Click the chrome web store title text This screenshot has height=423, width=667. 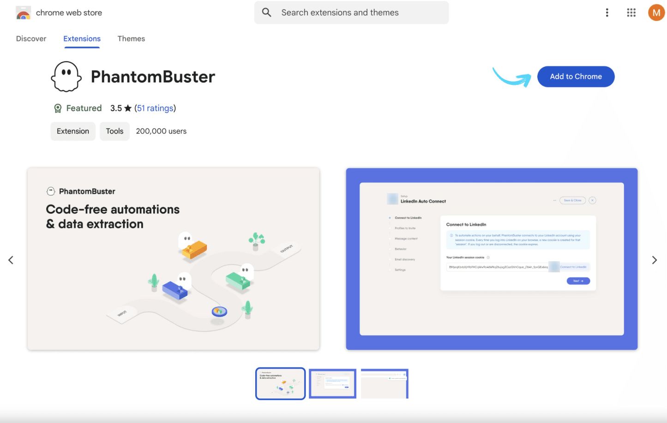coord(69,13)
